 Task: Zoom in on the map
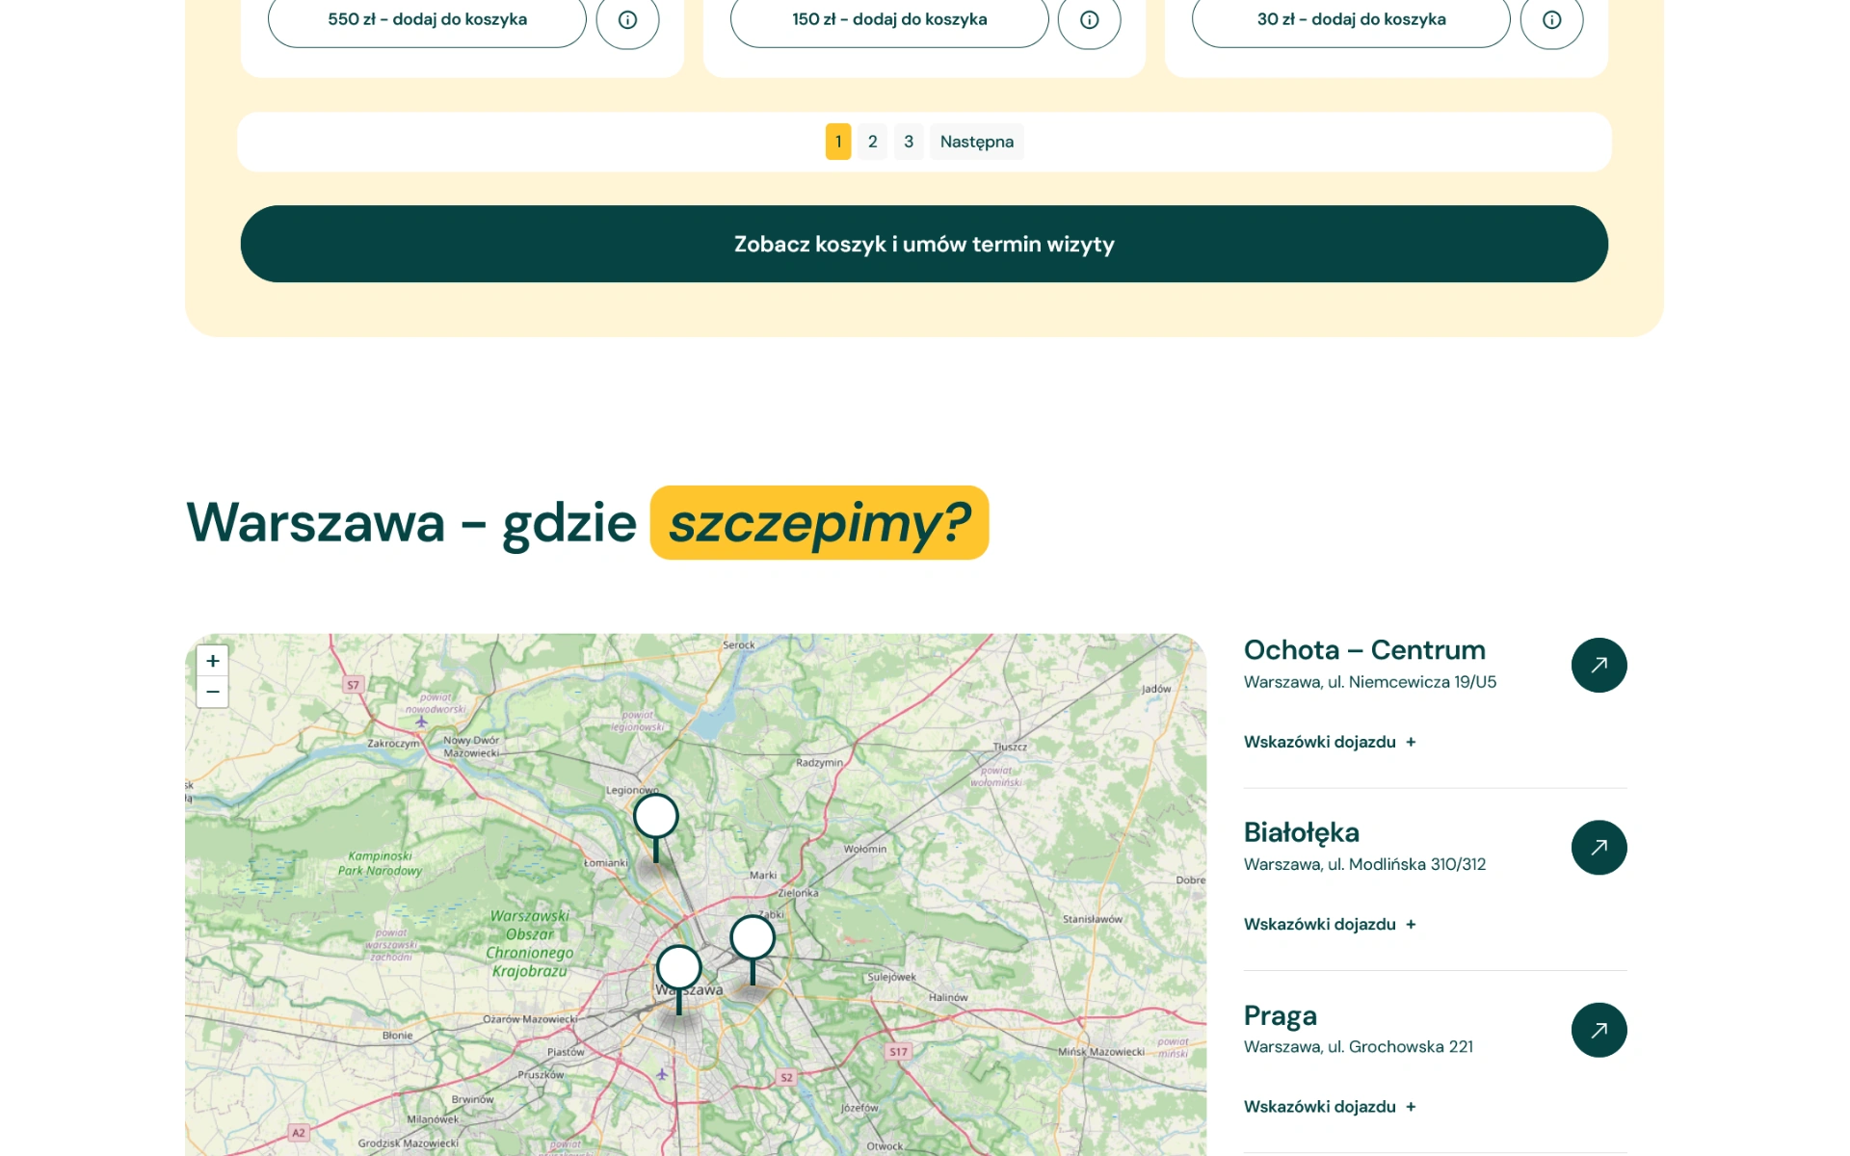pos(213,661)
